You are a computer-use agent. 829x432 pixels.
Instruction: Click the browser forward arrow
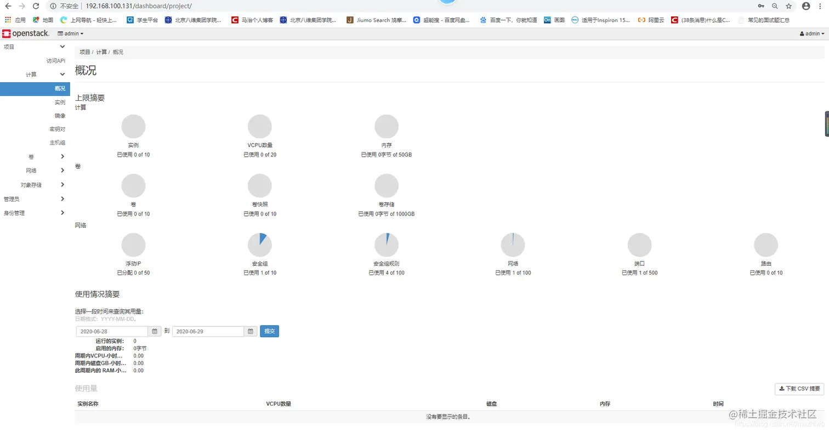22,6
